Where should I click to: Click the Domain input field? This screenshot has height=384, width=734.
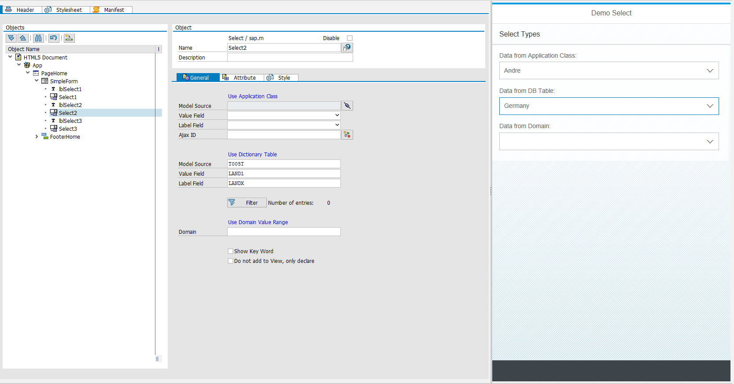coord(284,232)
